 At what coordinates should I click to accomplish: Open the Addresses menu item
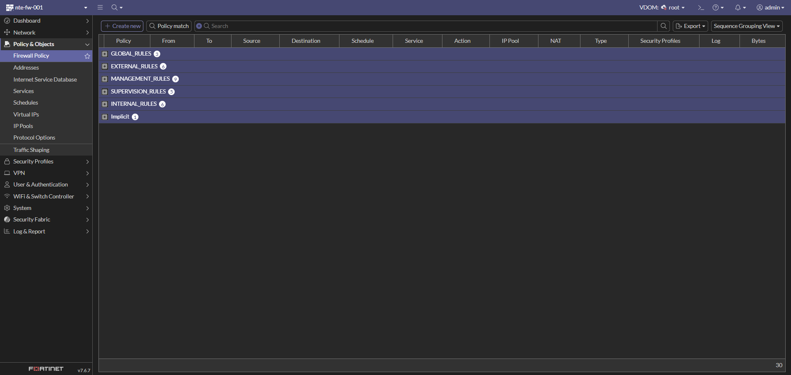(x=26, y=68)
